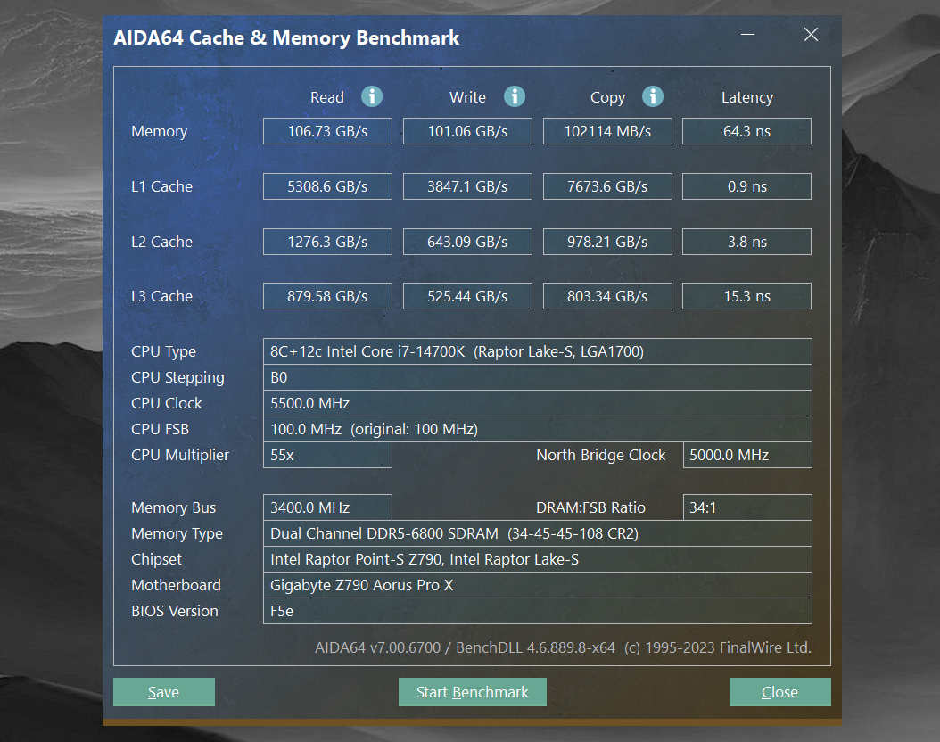Click L1 Cache copy 7673.6 GB/s
940x742 pixels.
pyautogui.click(x=607, y=186)
